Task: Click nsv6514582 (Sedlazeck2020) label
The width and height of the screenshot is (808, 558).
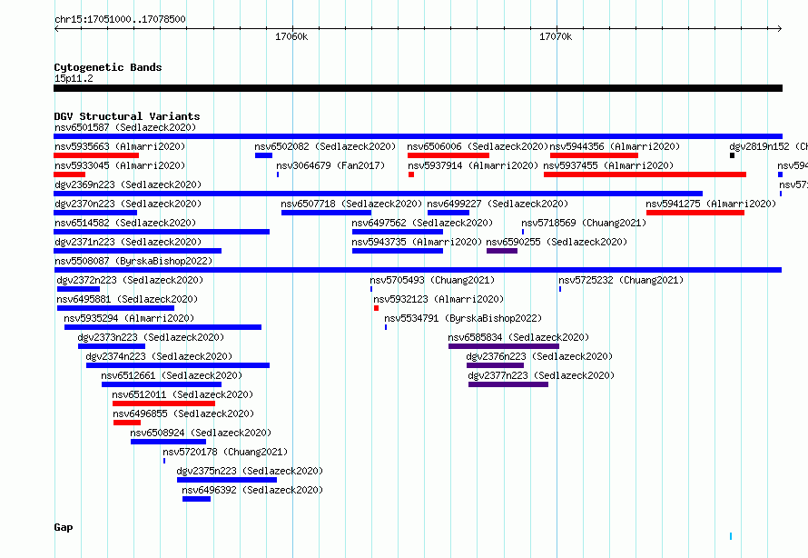Action: click(x=125, y=223)
